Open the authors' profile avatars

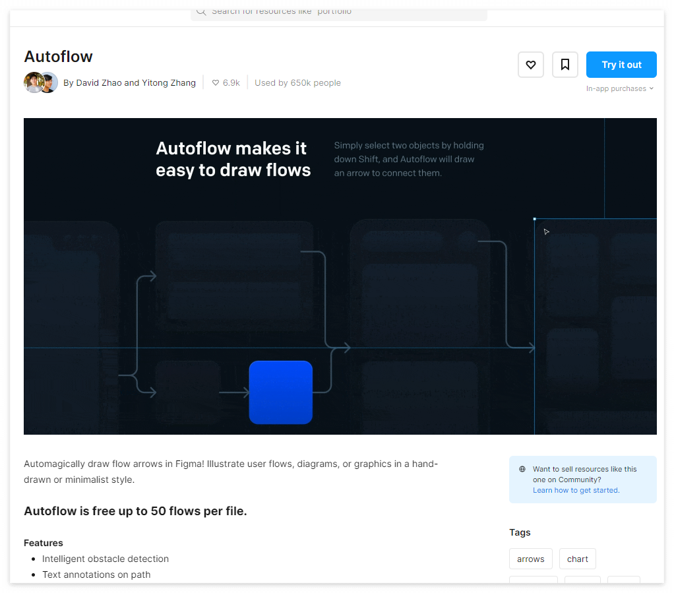coord(41,82)
